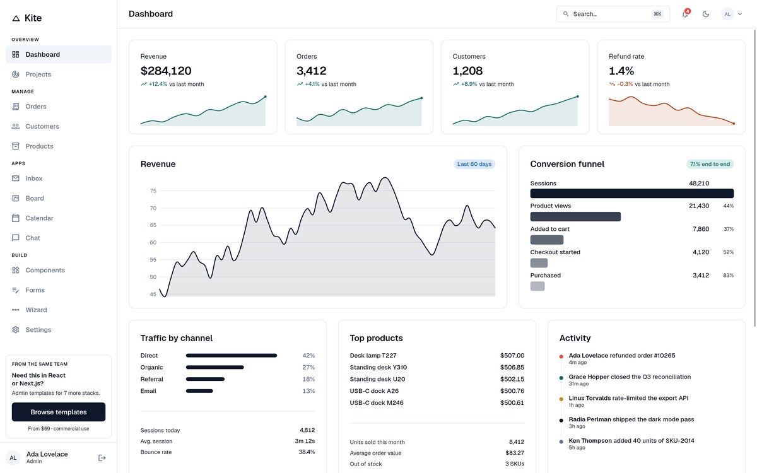Click the Dashboard grid icon in sidebar
Screen dimensions: 757x473
16,54
